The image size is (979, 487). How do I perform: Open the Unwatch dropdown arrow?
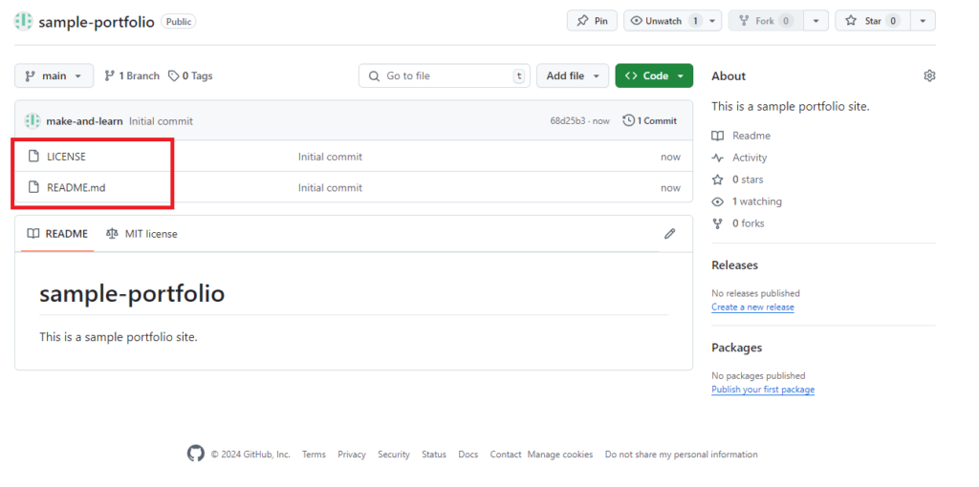[x=713, y=21]
